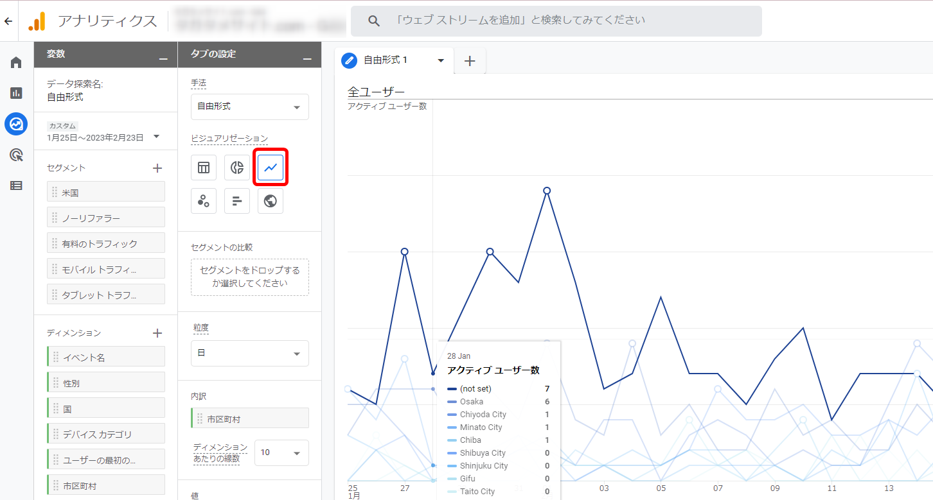Select the ユーザーの最初の dimension
Image resolution: width=933 pixels, height=500 pixels.
click(x=106, y=460)
